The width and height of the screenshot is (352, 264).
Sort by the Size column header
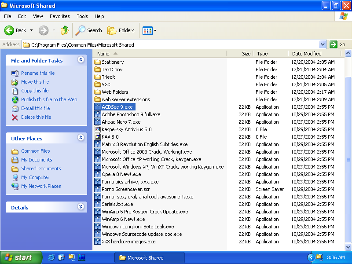point(240,54)
